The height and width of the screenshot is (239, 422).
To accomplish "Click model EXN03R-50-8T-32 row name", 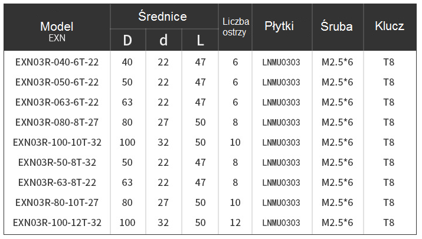I will 57,162.
